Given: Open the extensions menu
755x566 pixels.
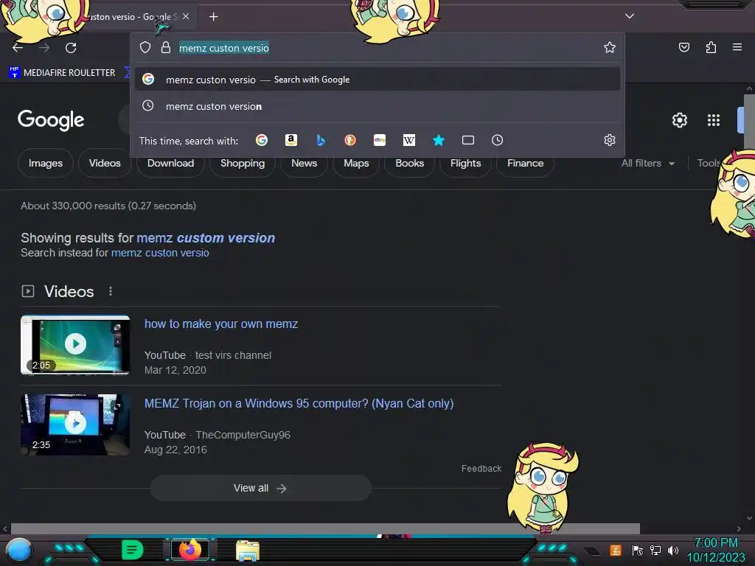Looking at the screenshot, I should (x=711, y=47).
